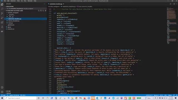Open the File menu
This screenshot has width=178, height=100.
[x=5, y=1]
